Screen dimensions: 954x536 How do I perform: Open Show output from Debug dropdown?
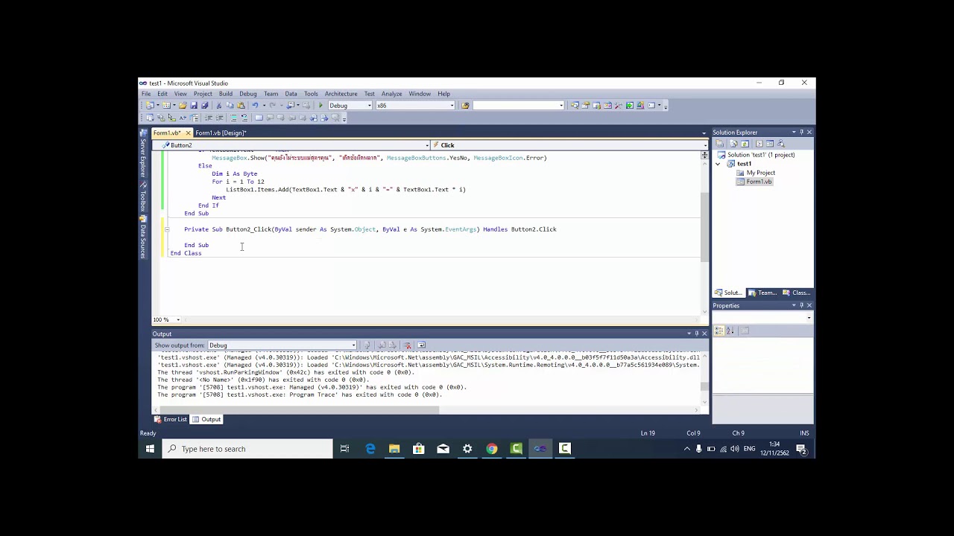pos(282,345)
